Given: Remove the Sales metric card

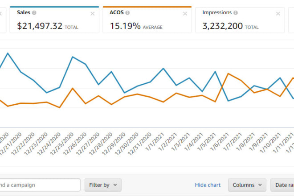Looking at the screenshot, I should [x=93, y=14].
